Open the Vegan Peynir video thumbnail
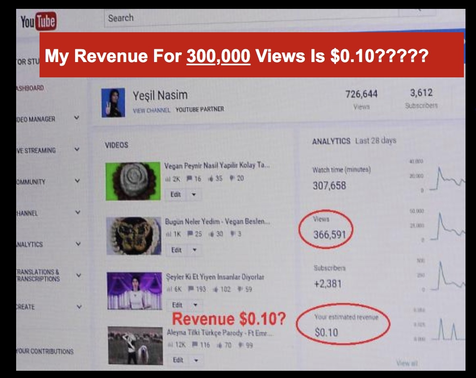Image resolution: width=476 pixels, height=378 pixels. click(x=133, y=181)
